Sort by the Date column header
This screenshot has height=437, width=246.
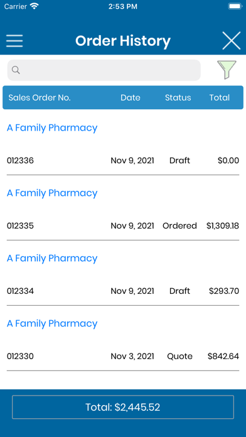coord(131,97)
